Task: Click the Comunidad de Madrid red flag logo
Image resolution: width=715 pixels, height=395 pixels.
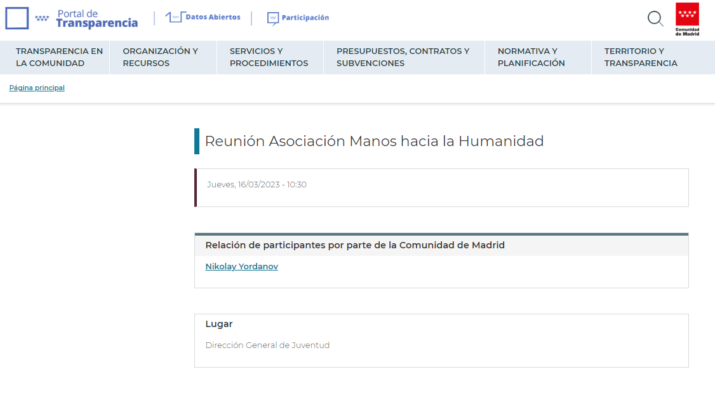Action: point(687,19)
